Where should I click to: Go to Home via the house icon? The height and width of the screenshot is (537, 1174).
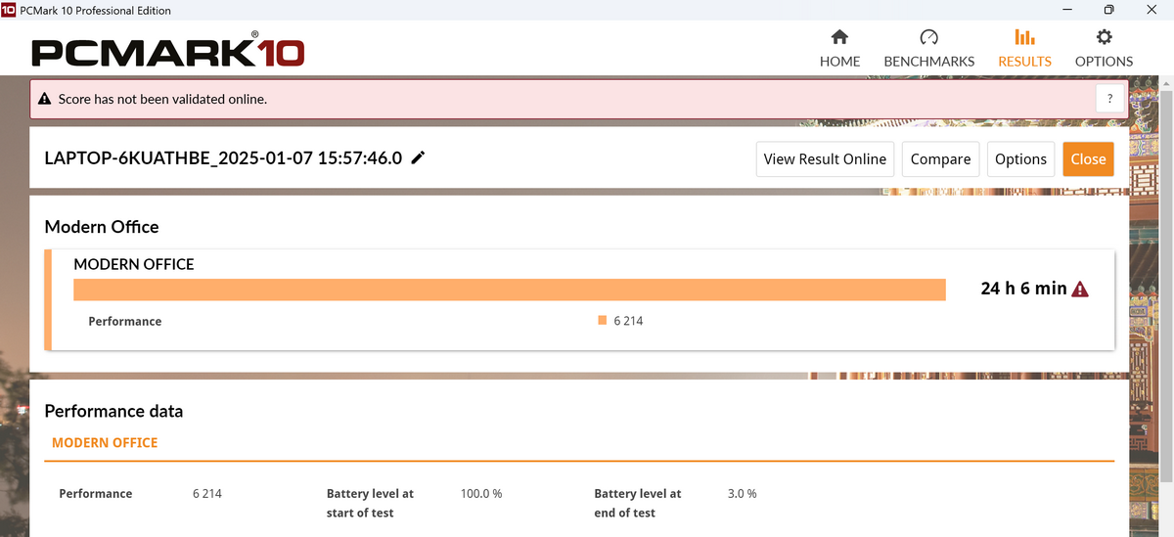[x=839, y=39]
